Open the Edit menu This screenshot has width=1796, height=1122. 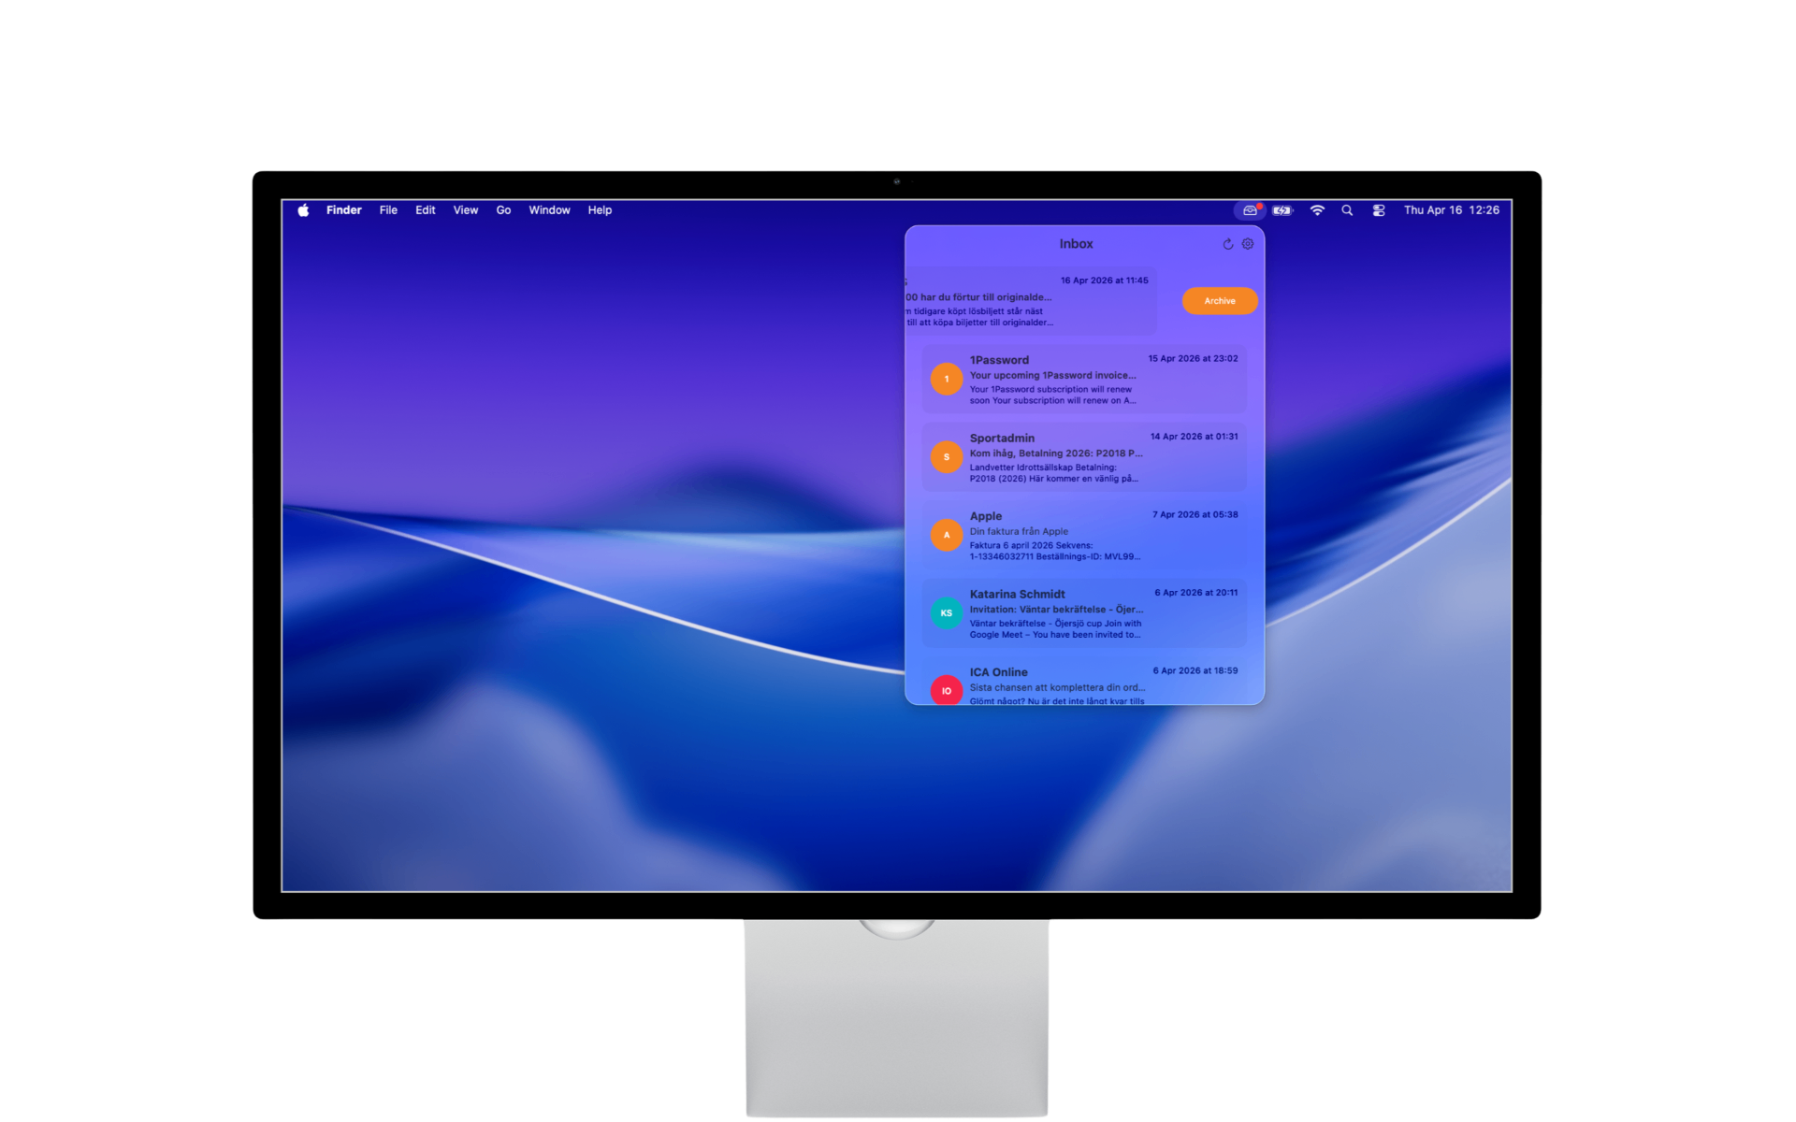[x=426, y=210]
